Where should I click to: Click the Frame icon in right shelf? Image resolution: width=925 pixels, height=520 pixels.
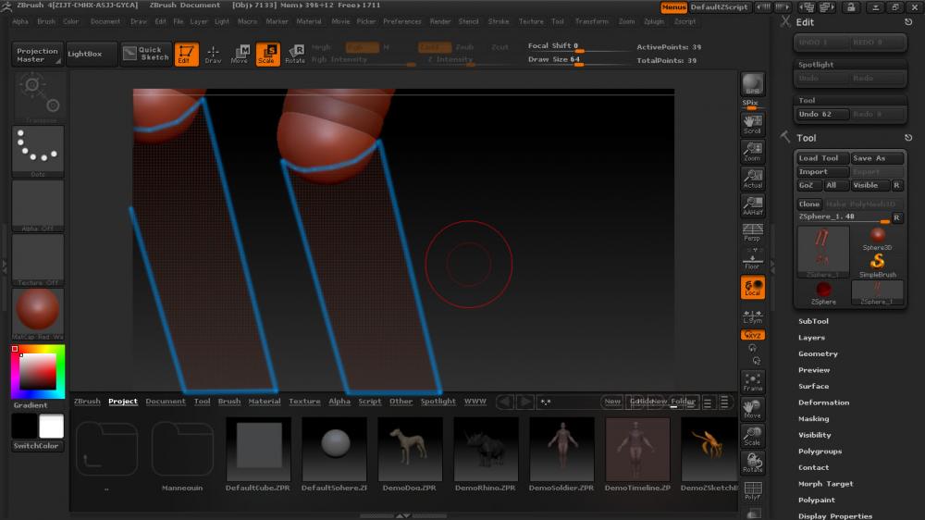(753, 381)
